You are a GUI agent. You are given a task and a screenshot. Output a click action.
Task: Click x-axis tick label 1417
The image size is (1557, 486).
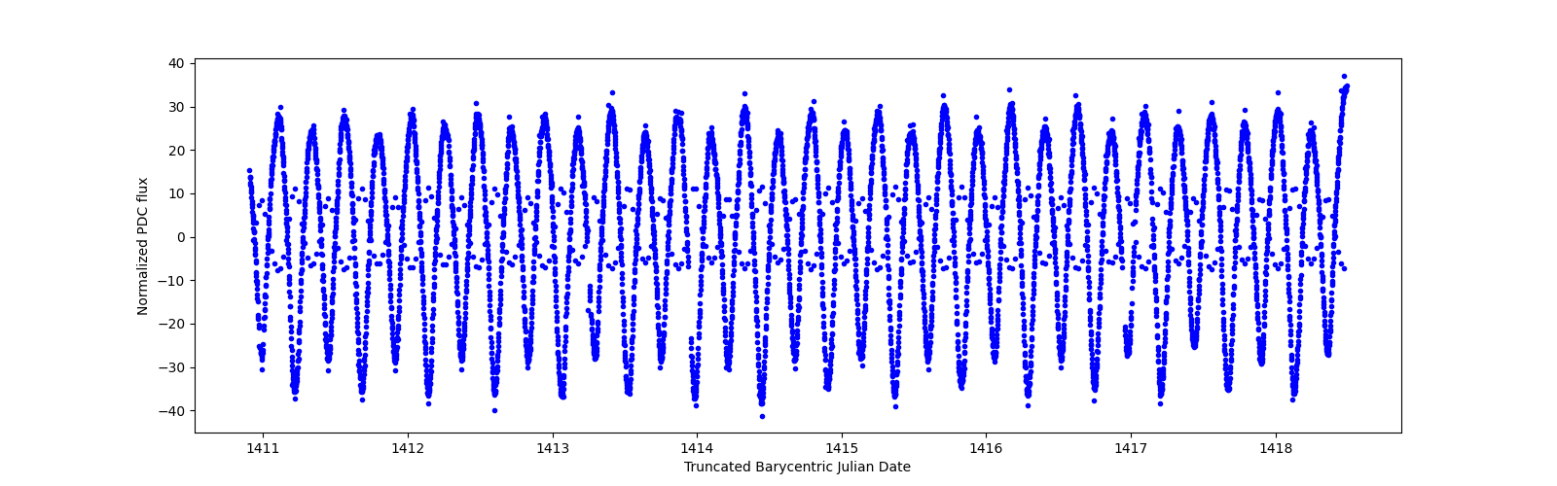[1131, 448]
